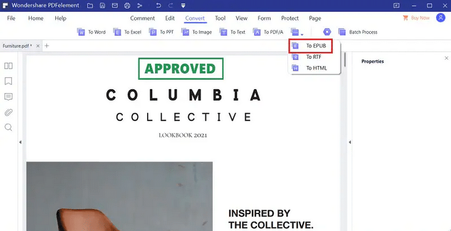Choose To RTF from the dropdown
Viewport: 451px width, 231px height.
click(314, 57)
